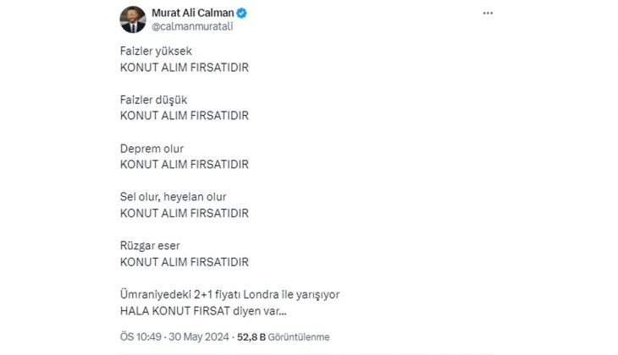The image size is (618, 355).
Task: Click the 52,8 B Görüntülenme view count
Action: [x=270, y=336]
